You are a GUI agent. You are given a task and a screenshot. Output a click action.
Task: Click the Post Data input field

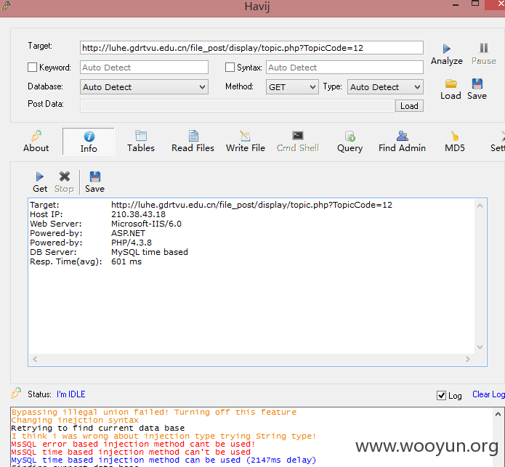point(238,106)
